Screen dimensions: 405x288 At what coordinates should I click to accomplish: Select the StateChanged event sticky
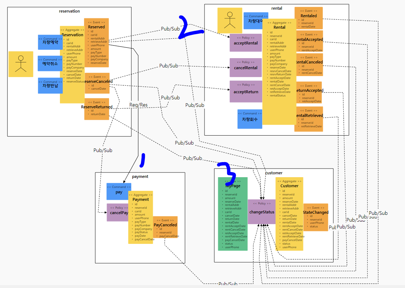click(x=316, y=217)
